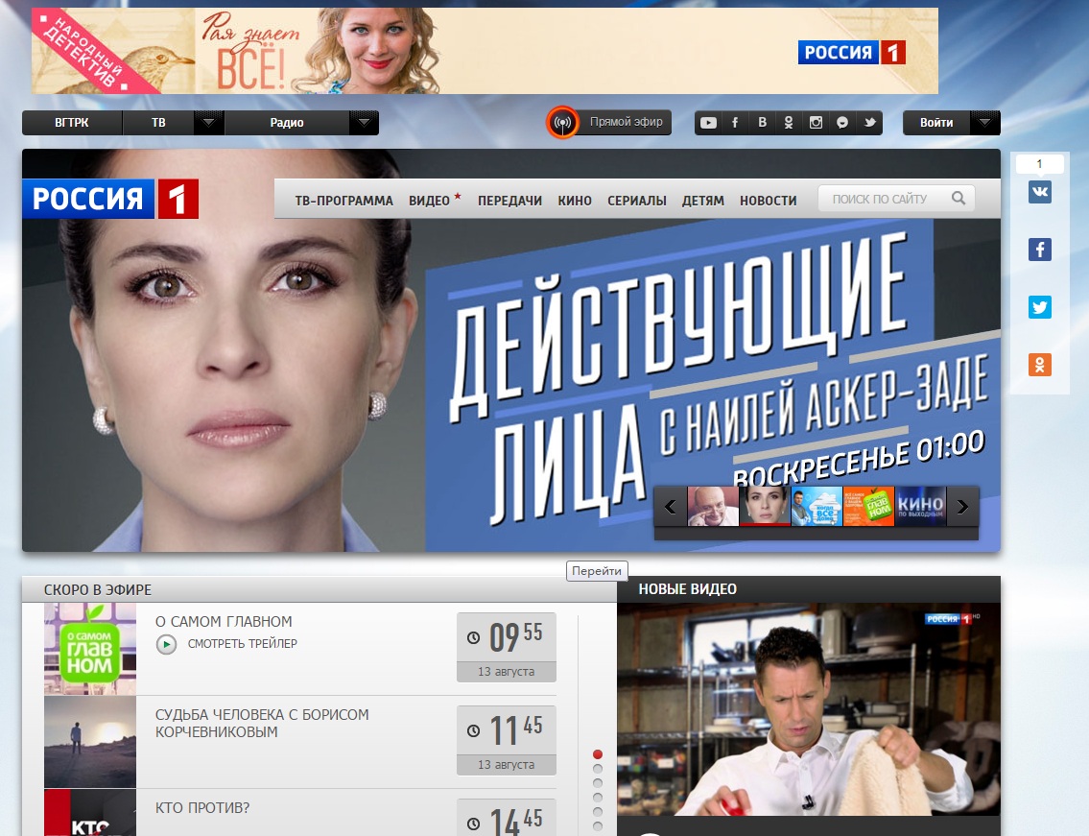This screenshot has width=1089, height=836.
Task: Click the 09:55 airtime box
Action: [x=507, y=647]
